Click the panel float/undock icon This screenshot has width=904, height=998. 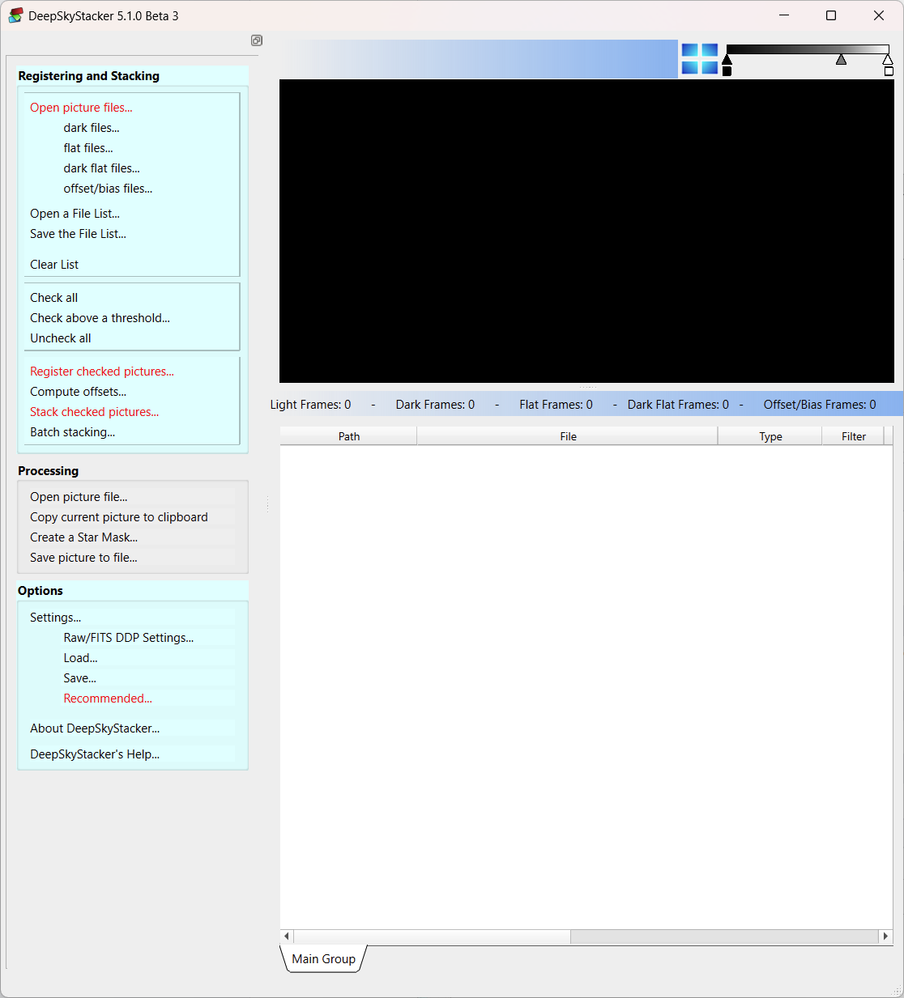pyautogui.click(x=257, y=40)
